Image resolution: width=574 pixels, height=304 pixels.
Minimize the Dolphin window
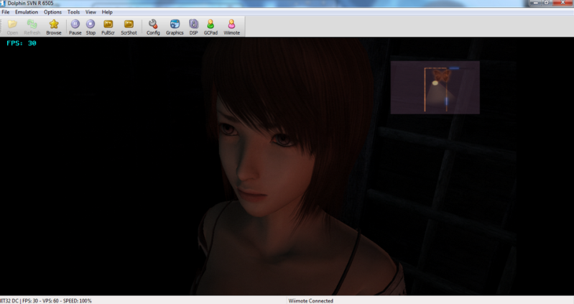pyautogui.click(x=535, y=3)
